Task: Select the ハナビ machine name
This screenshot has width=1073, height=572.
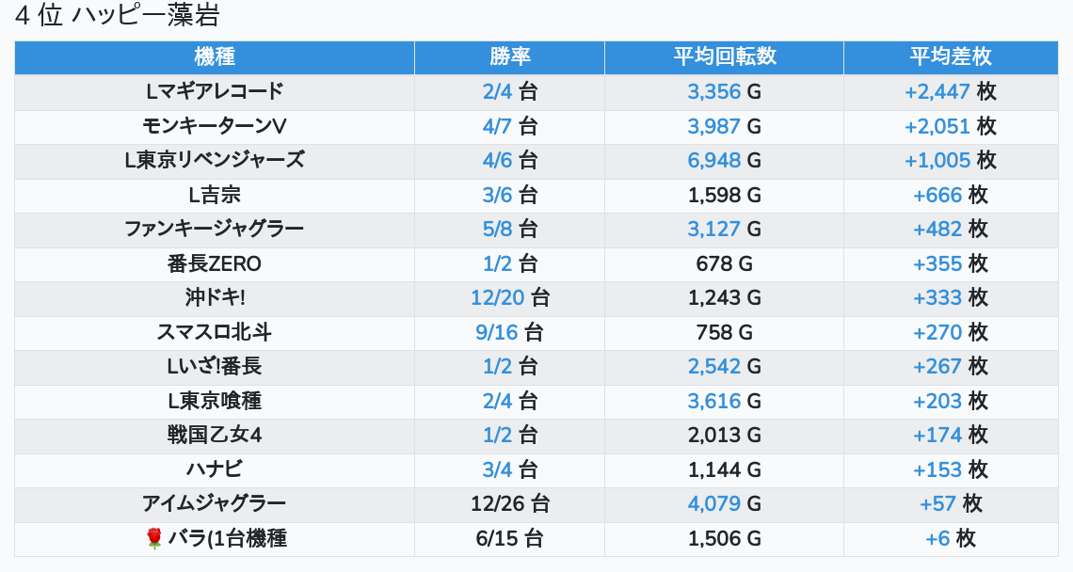Action: (x=215, y=470)
